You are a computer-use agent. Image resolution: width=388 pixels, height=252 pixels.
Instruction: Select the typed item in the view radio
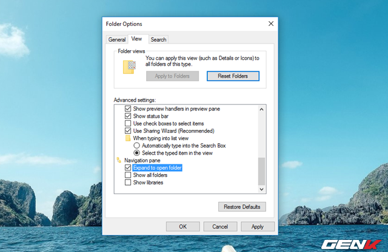click(x=136, y=153)
